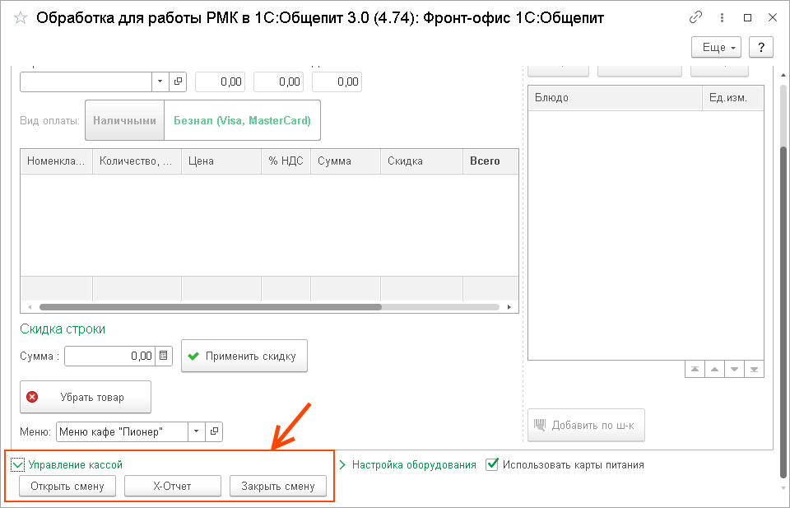
Task: Add form to favorites with star icon
Action: click(x=21, y=17)
